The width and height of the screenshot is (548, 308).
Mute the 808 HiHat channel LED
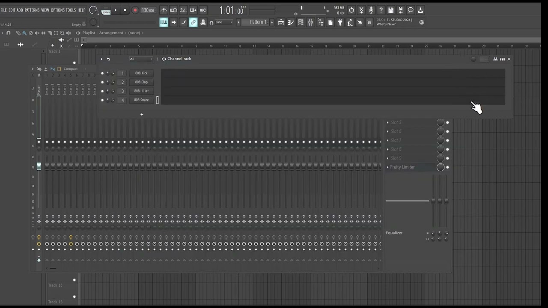click(x=102, y=91)
